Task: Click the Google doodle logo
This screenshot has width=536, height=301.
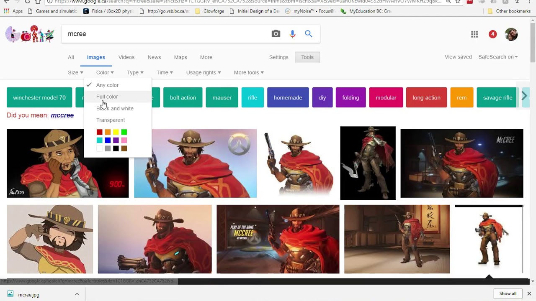Action: pos(30,34)
